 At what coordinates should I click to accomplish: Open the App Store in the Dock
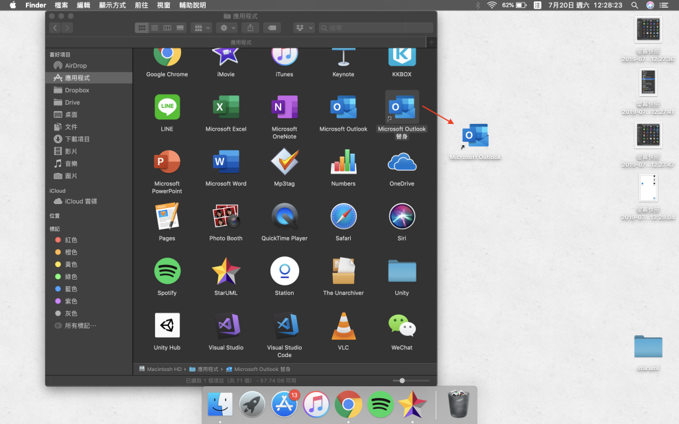click(x=284, y=405)
